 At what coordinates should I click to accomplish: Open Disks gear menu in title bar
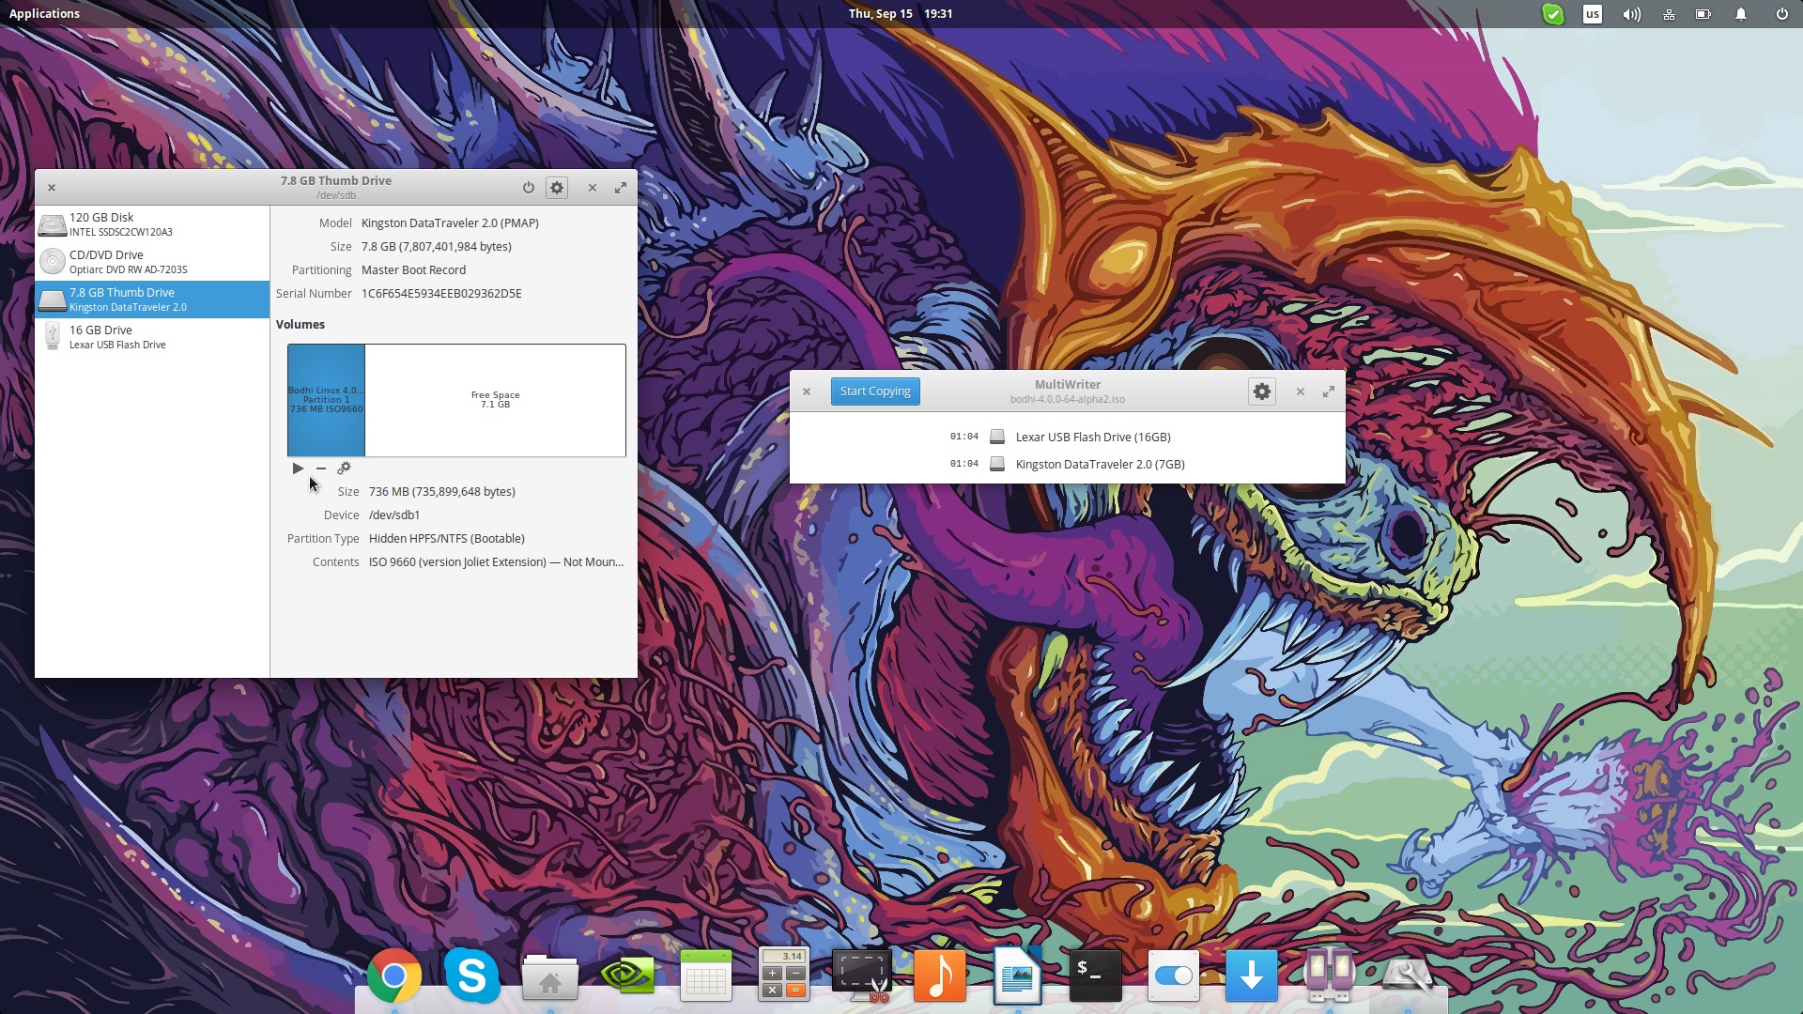coord(557,188)
